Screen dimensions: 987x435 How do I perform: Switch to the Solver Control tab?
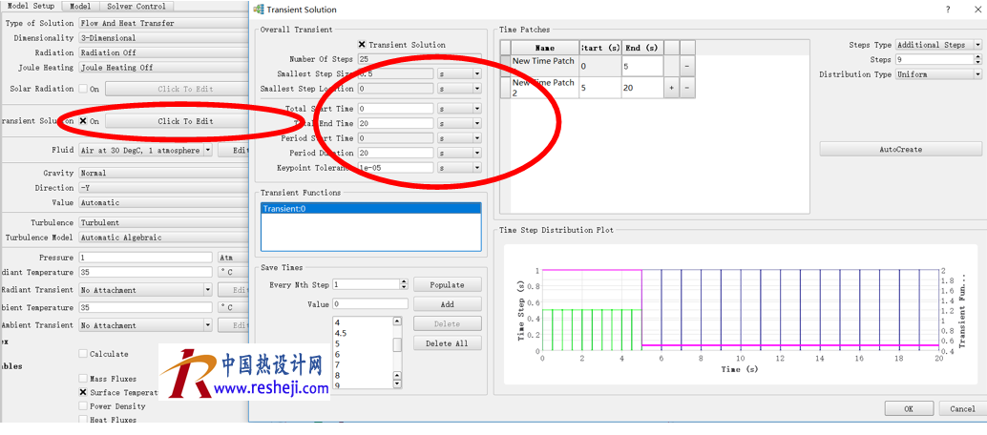click(x=136, y=7)
